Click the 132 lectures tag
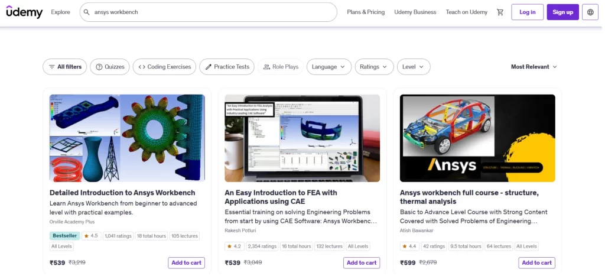The image size is (605, 276). coord(329,246)
